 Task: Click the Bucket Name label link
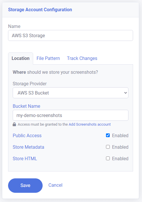tap(26, 106)
